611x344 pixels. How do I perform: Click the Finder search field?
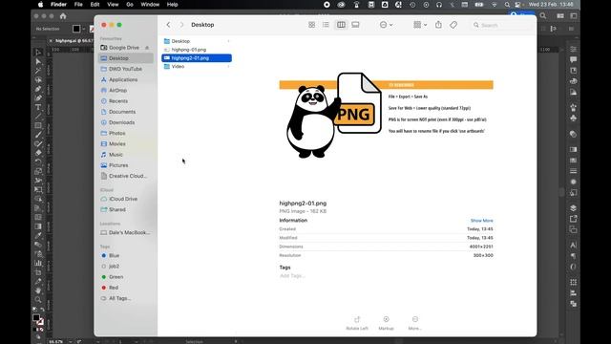[x=501, y=25]
